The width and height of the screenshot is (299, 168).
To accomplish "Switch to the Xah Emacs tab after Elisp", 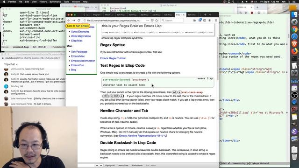I will pyautogui.click(x=192, y=14).
